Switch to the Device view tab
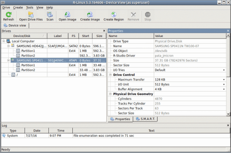This screenshot has width=231, height=153. coord(15,25)
